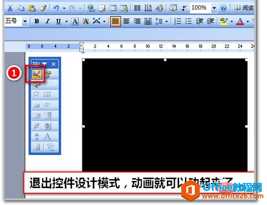Click the Insert Table icon
Image resolution: width=267 pixels, height=205 pixels.
click(x=113, y=8)
